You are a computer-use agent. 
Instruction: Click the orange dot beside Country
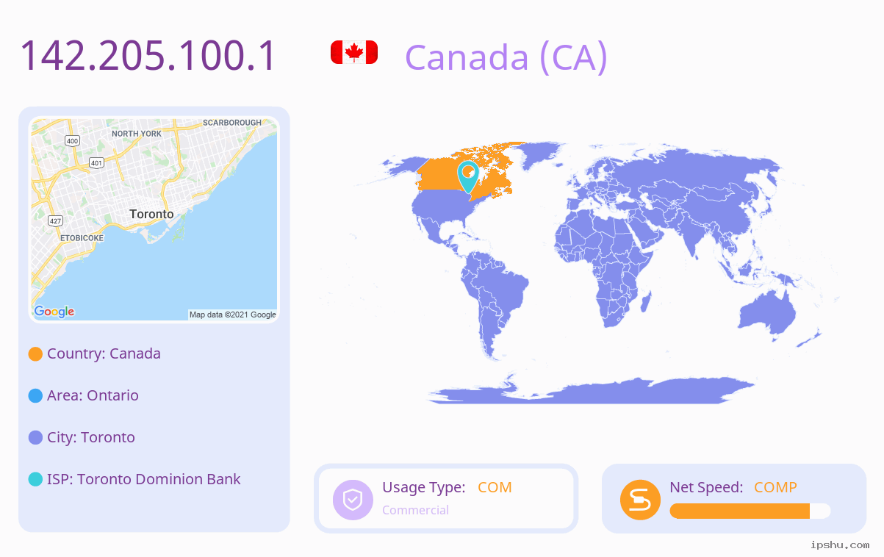coord(35,354)
